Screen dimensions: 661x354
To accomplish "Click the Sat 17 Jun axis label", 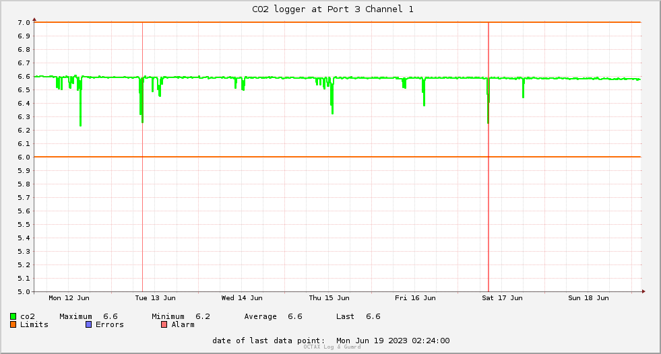I will (502, 298).
